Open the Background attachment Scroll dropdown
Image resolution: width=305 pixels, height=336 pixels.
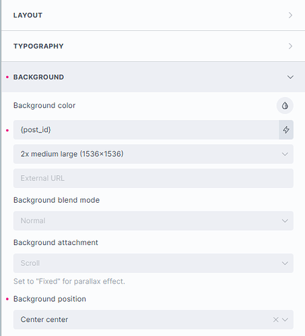(x=154, y=263)
